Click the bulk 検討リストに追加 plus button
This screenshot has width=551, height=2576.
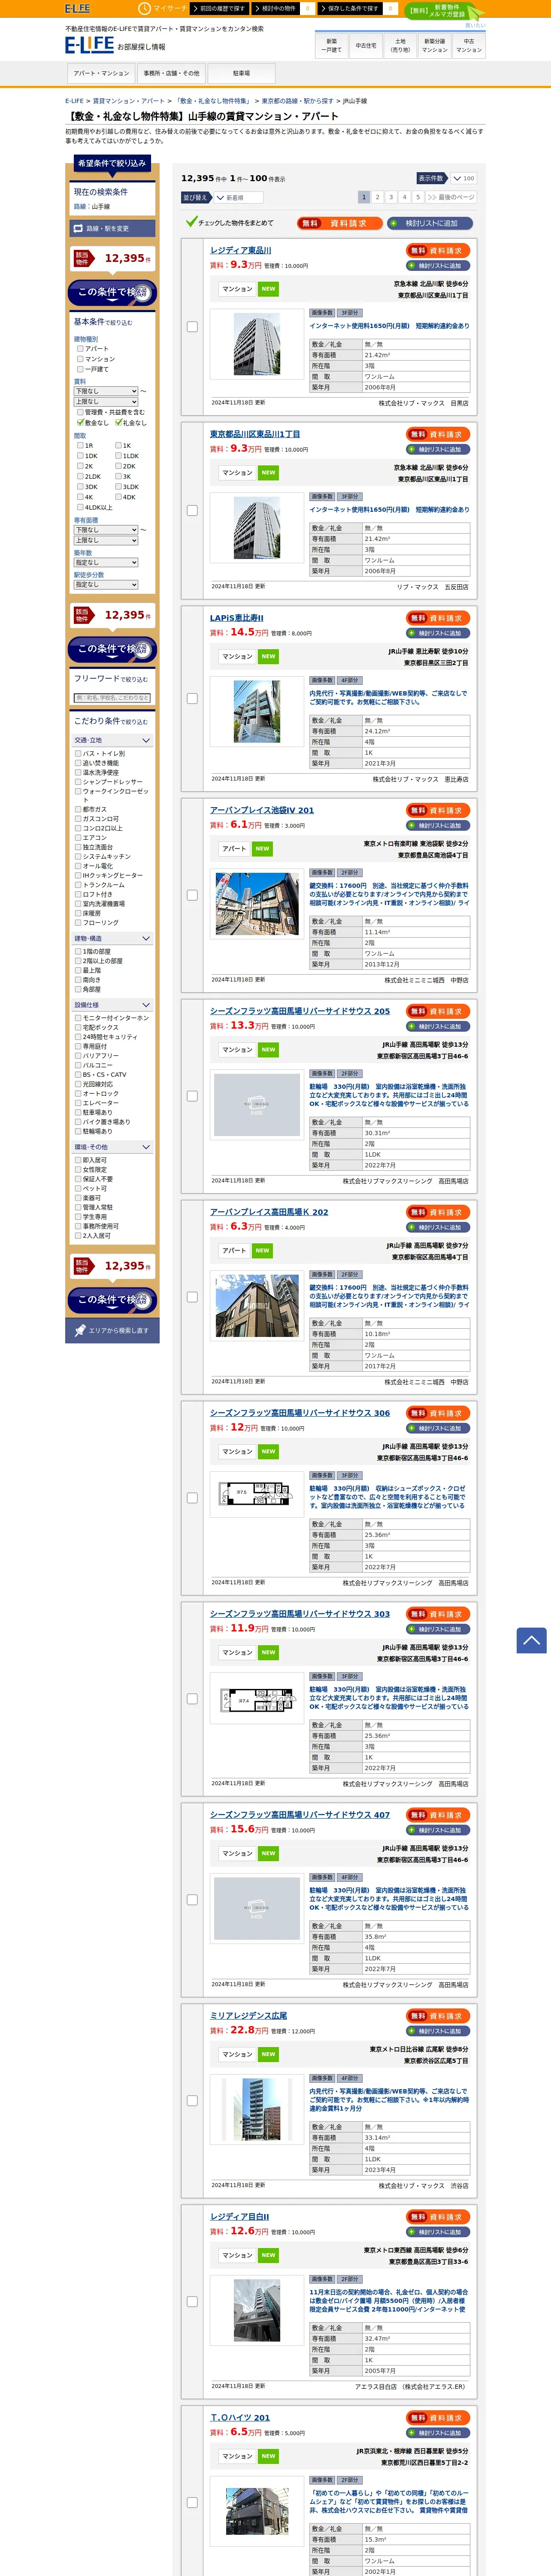coord(430,223)
